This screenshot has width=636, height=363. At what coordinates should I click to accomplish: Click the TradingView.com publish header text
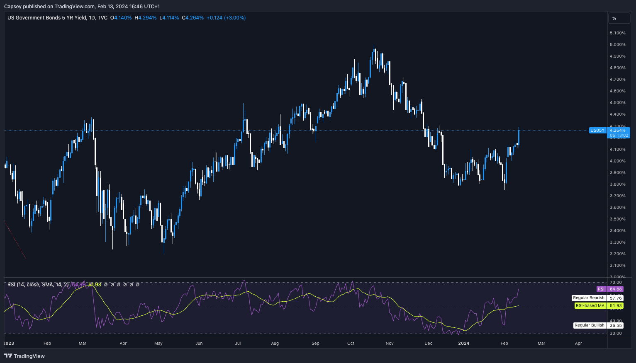pos(75,7)
